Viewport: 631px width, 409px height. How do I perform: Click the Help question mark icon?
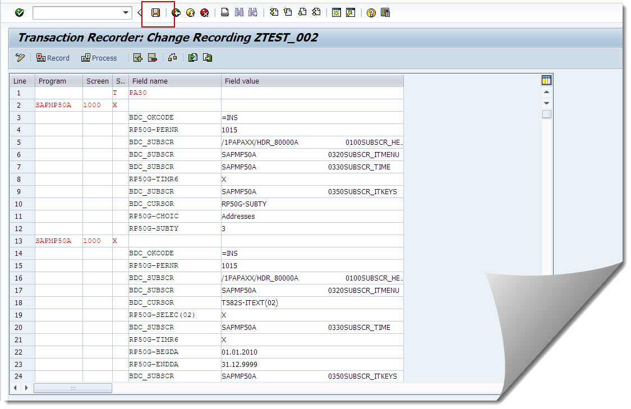point(371,12)
